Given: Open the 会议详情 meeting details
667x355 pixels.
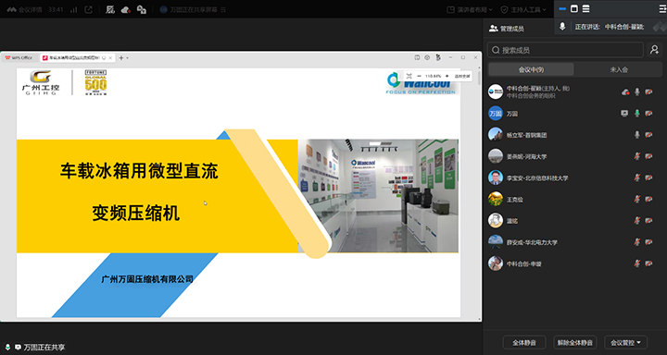Looking at the screenshot, I should (24, 10).
